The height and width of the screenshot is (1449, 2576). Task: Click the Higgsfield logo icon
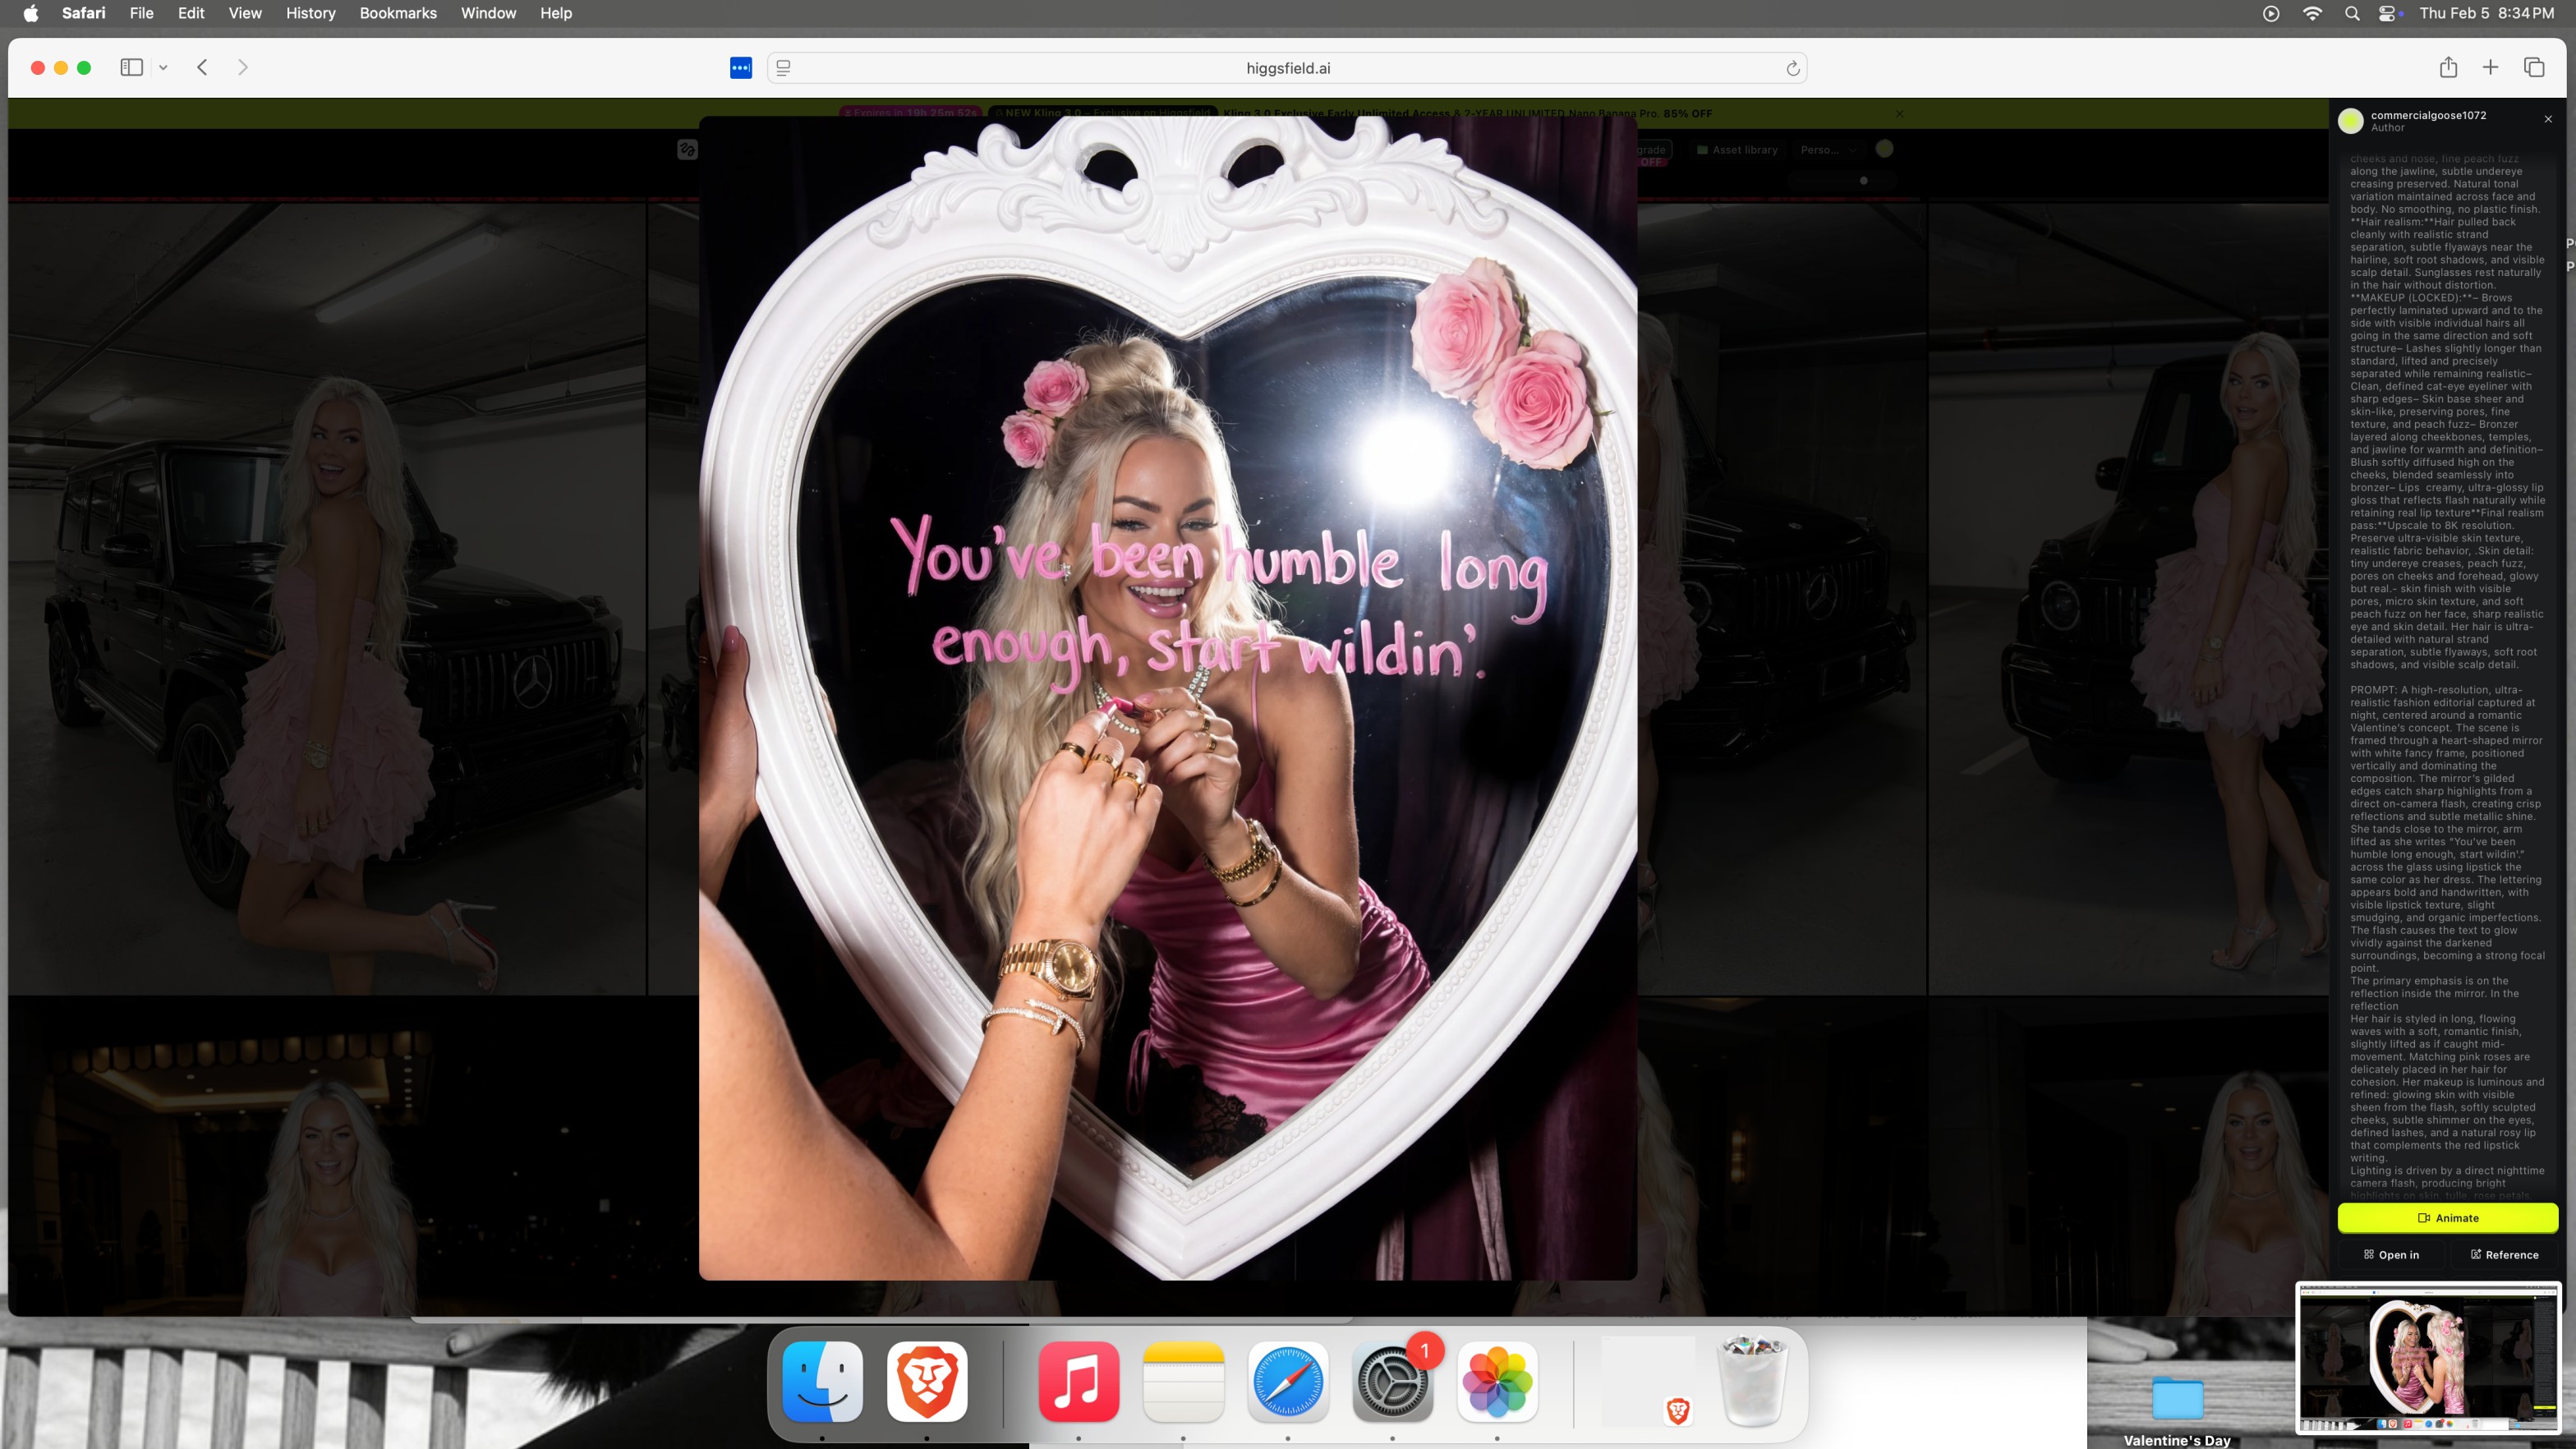(687, 150)
